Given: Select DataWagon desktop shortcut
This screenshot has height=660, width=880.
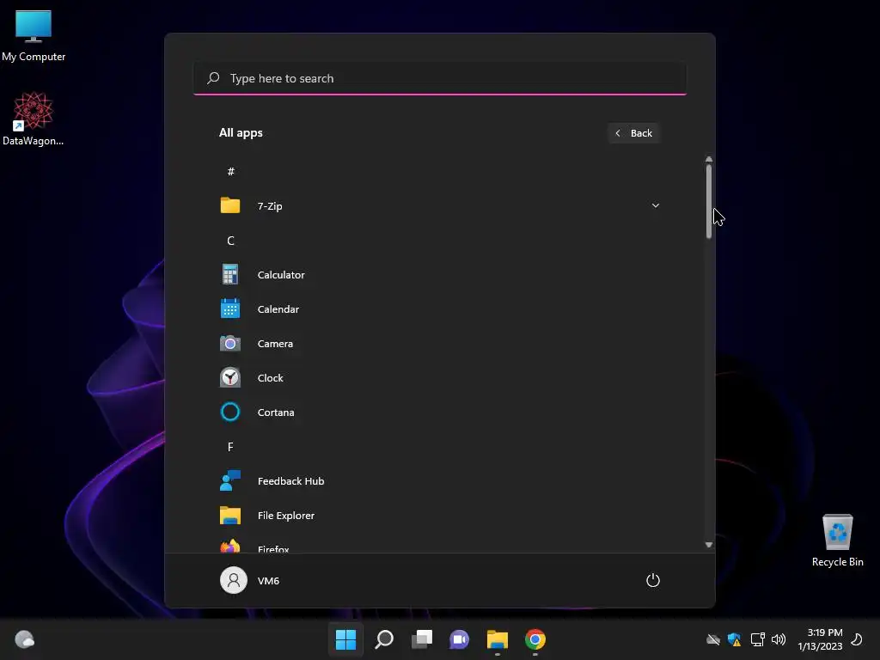Looking at the screenshot, I should pos(34,119).
